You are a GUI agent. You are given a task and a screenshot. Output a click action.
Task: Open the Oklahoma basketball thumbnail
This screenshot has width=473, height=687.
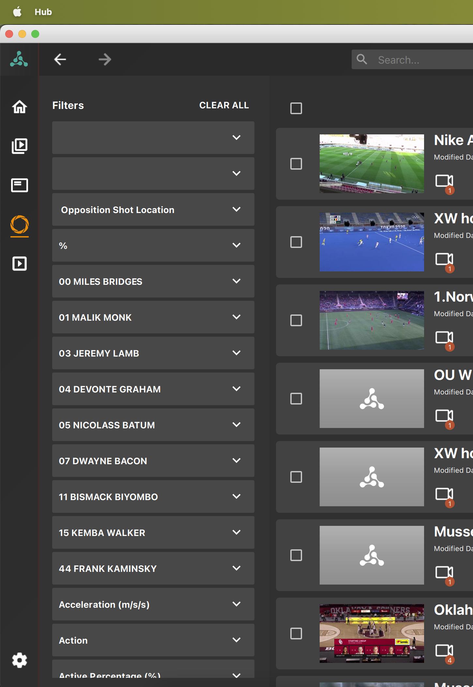click(372, 634)
